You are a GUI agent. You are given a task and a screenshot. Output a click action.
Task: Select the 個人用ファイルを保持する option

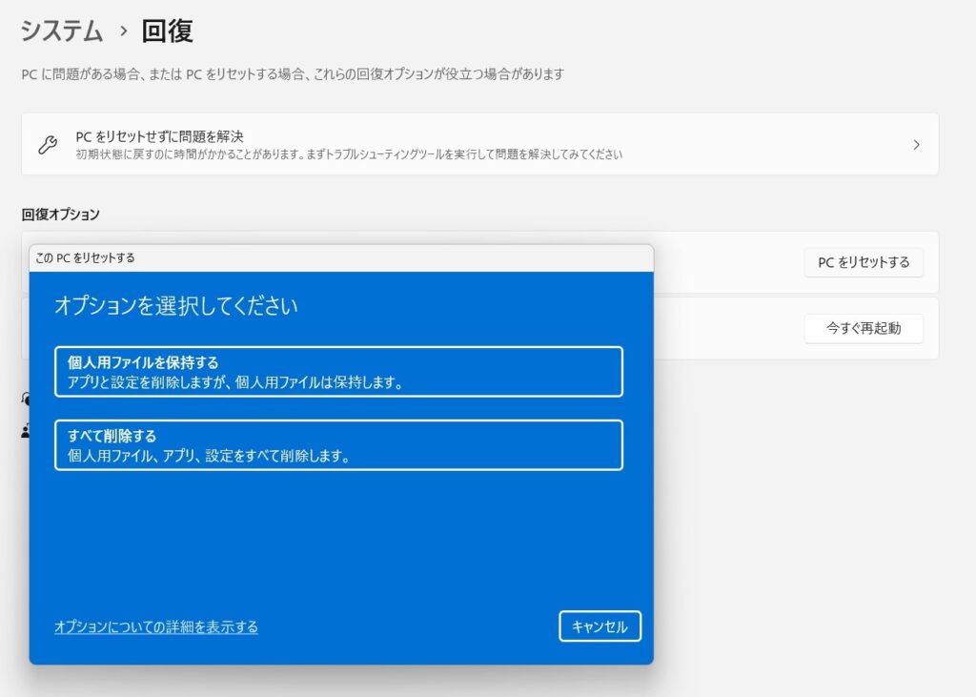[338, 371]
